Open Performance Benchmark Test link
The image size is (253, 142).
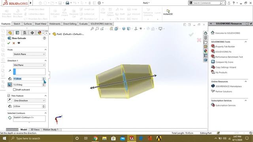point(229,57)
